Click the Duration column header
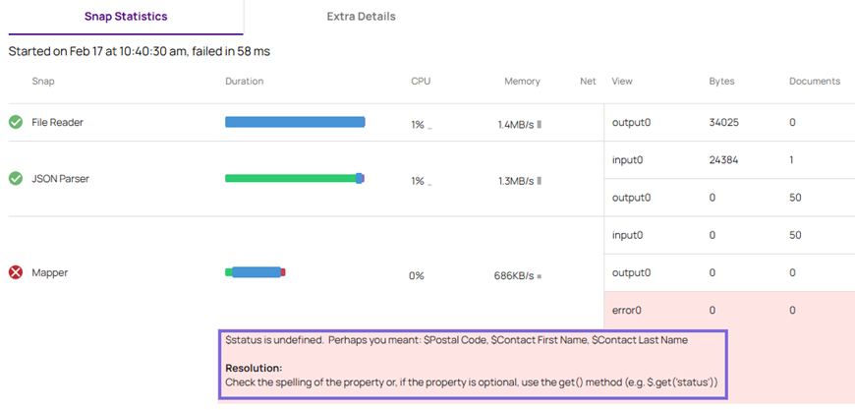This screenshot has width=855, height=410. (244, 81)
